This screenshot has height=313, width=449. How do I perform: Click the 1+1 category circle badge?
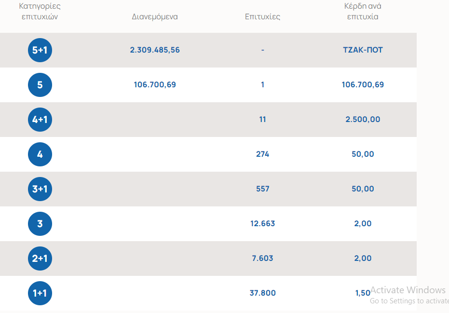pyautogui.click(x=40, y=293)
